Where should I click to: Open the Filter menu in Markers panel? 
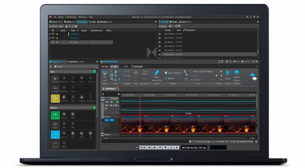pyautogui.click(x=61, y=26)
